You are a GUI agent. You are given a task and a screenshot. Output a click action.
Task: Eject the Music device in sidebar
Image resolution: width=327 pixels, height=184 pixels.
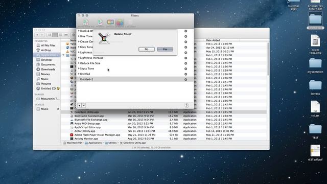tap(58, 109)
